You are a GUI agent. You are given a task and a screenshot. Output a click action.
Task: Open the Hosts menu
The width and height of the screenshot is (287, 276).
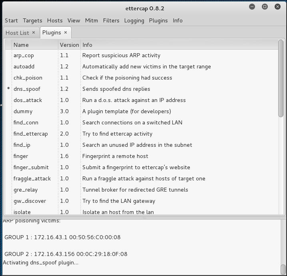[x=55, y=20]
